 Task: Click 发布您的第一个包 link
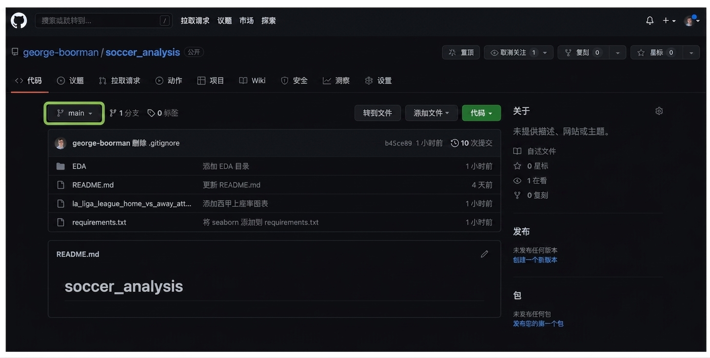point(538,324)
